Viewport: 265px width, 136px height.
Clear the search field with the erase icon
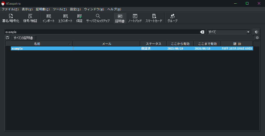(x=202, y=32)
